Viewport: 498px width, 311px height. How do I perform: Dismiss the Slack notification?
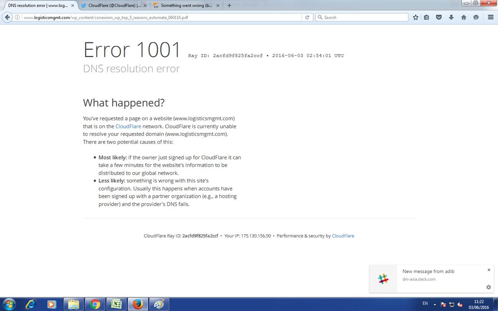click(489, 270)
